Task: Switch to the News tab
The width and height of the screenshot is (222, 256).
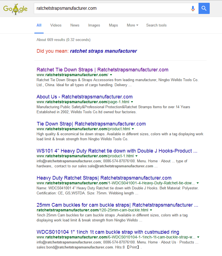Action: tap(75, 25)
